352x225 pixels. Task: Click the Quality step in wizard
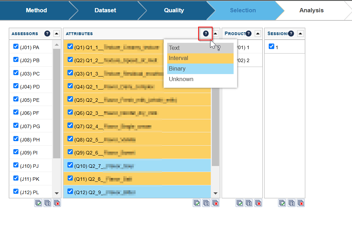tap(174, 10)
